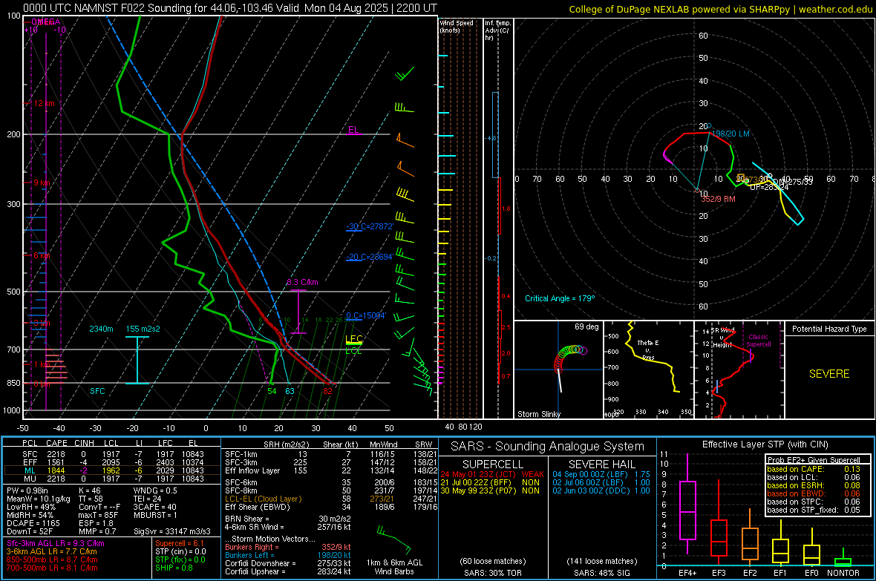Click the Wind Speed (knots) panel header

pyautogui.click(x=457, y=26)
